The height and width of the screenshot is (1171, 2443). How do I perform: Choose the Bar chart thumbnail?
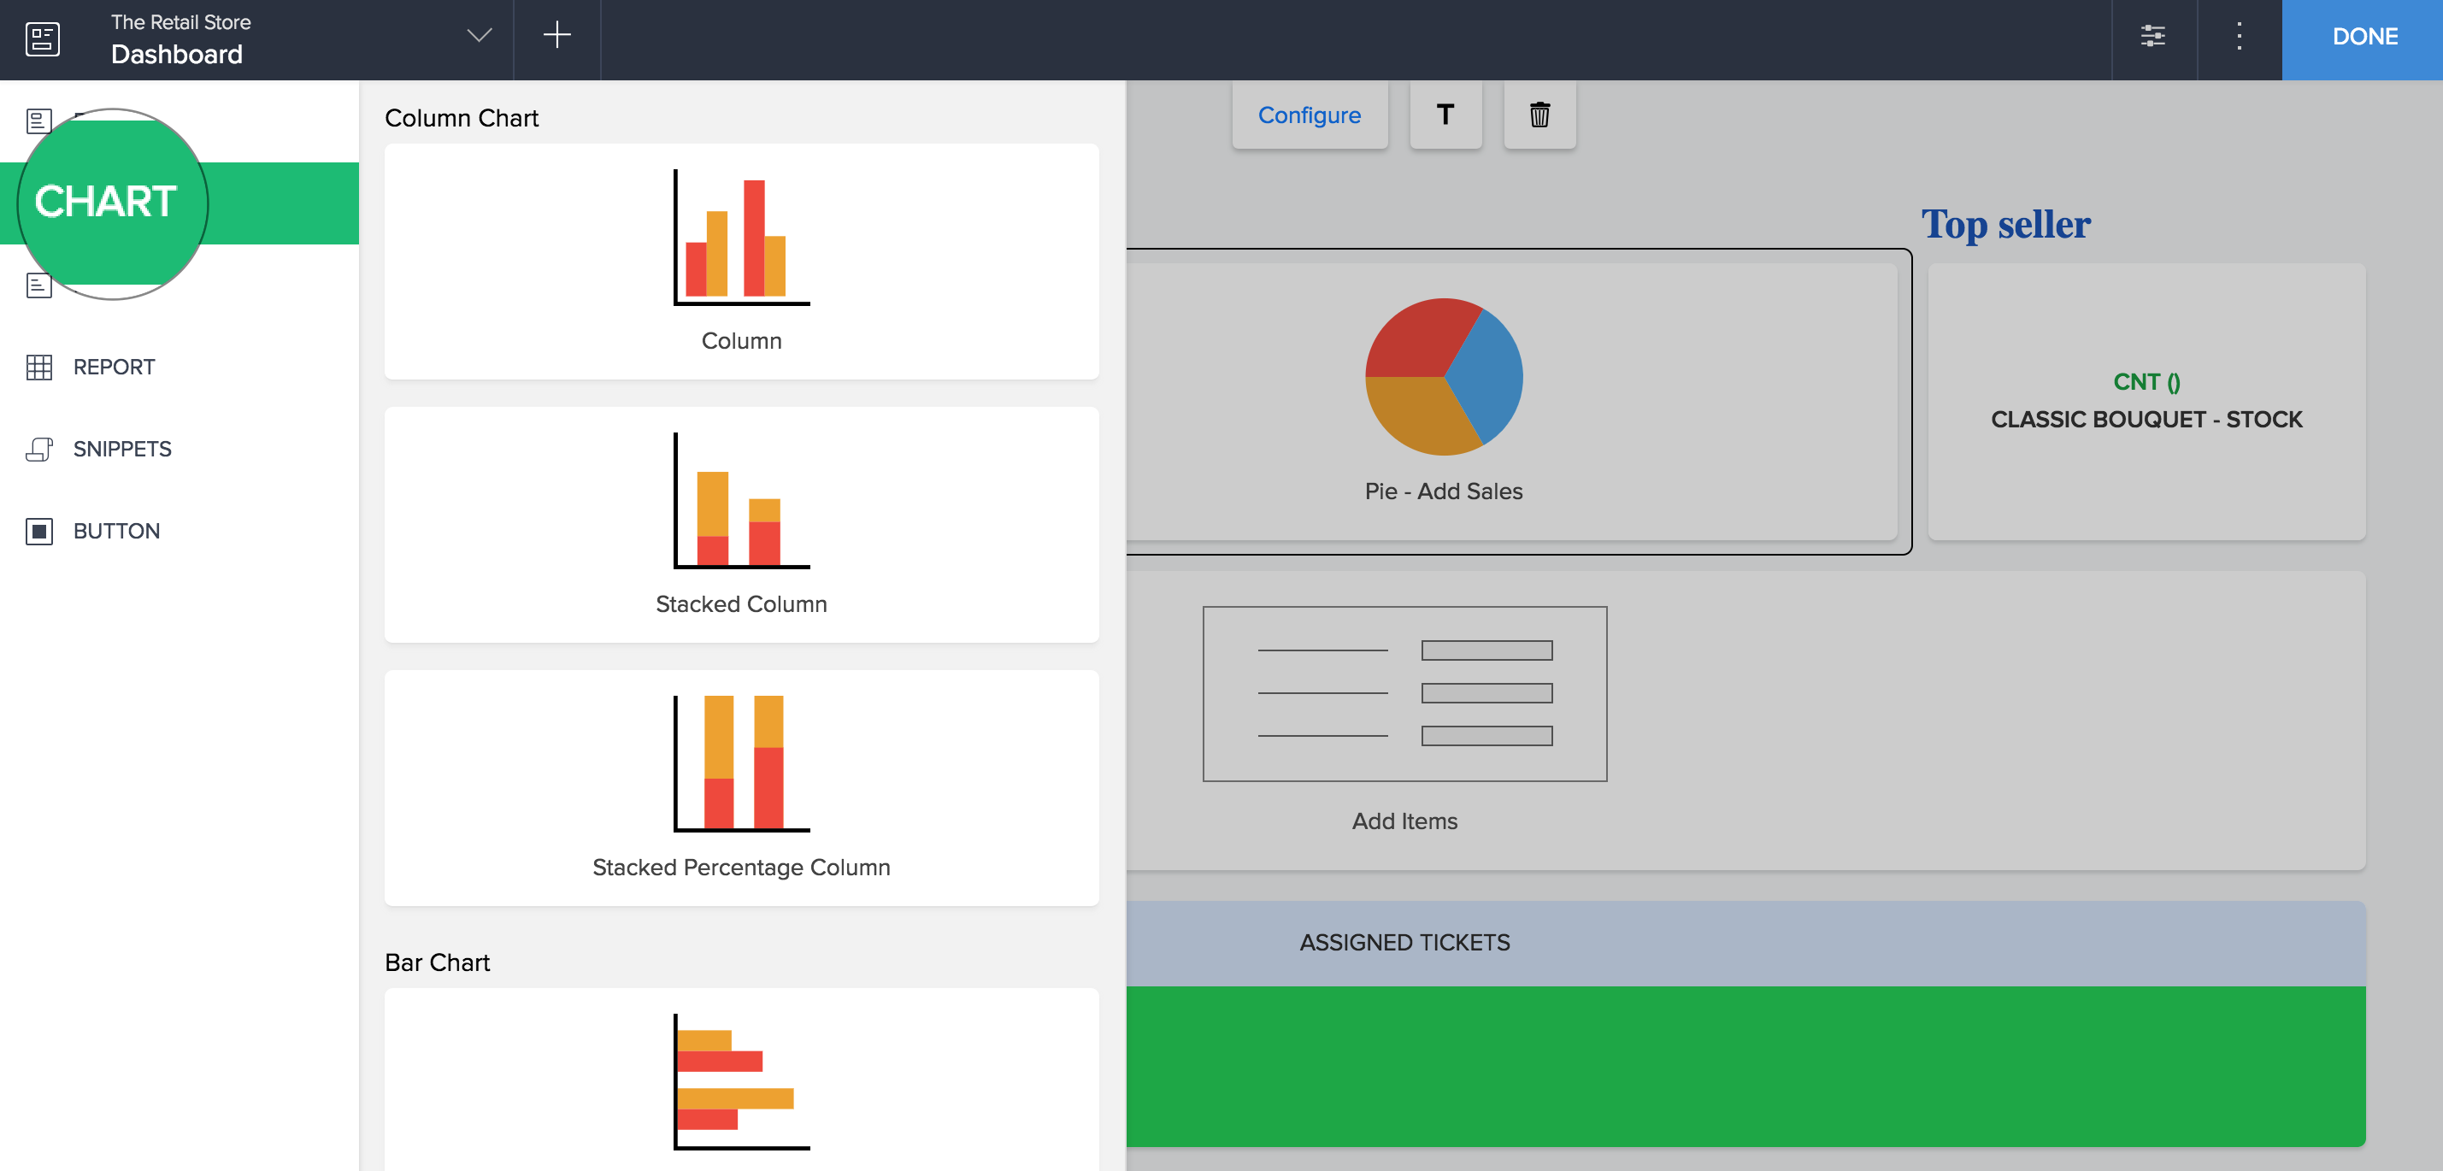tap(740, 1080)
